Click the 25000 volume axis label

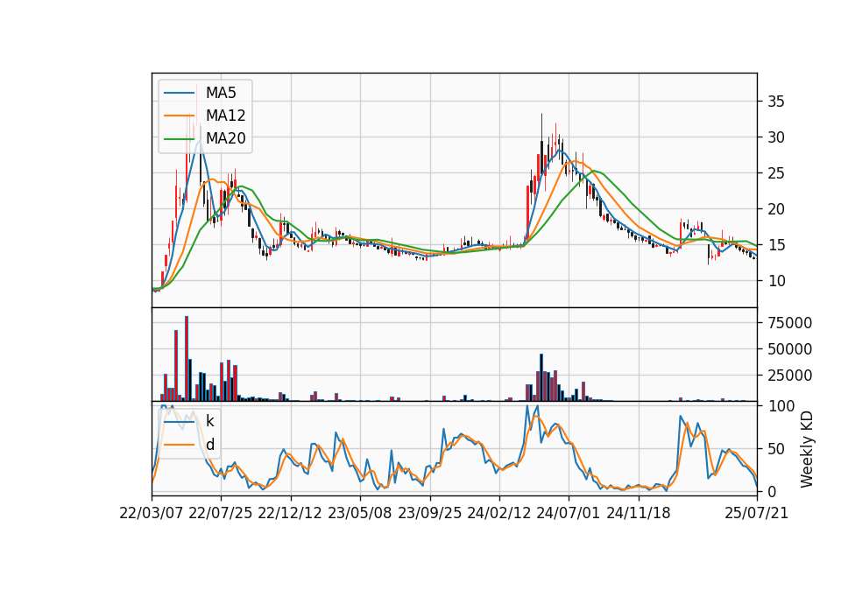tap(790, 376)
